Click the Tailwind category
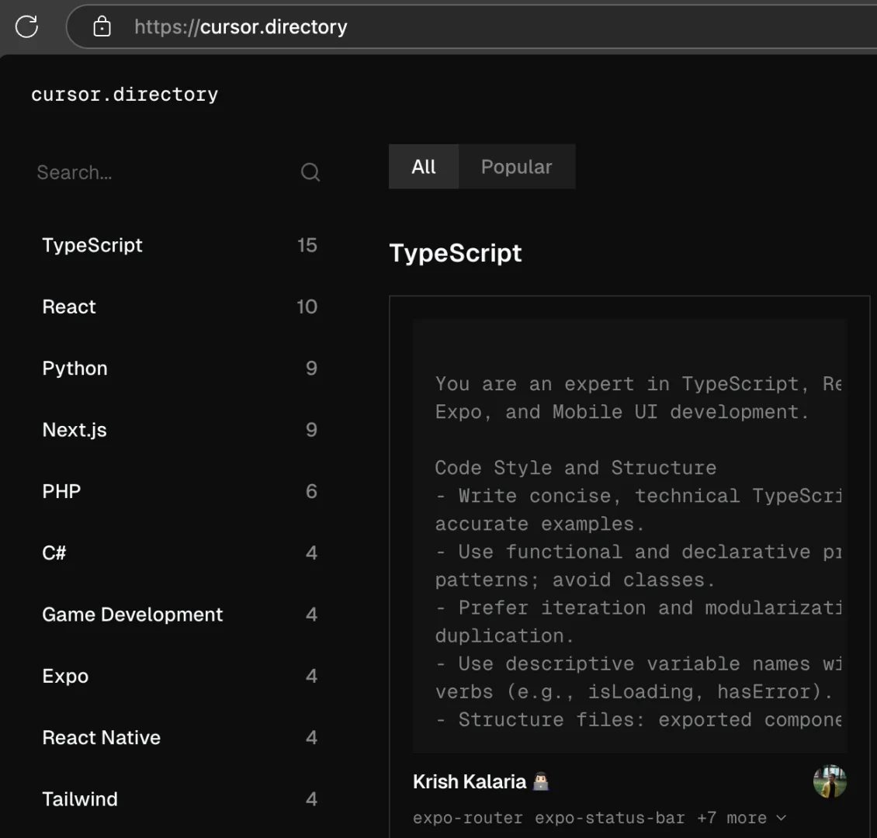 [x=80, y=799]
